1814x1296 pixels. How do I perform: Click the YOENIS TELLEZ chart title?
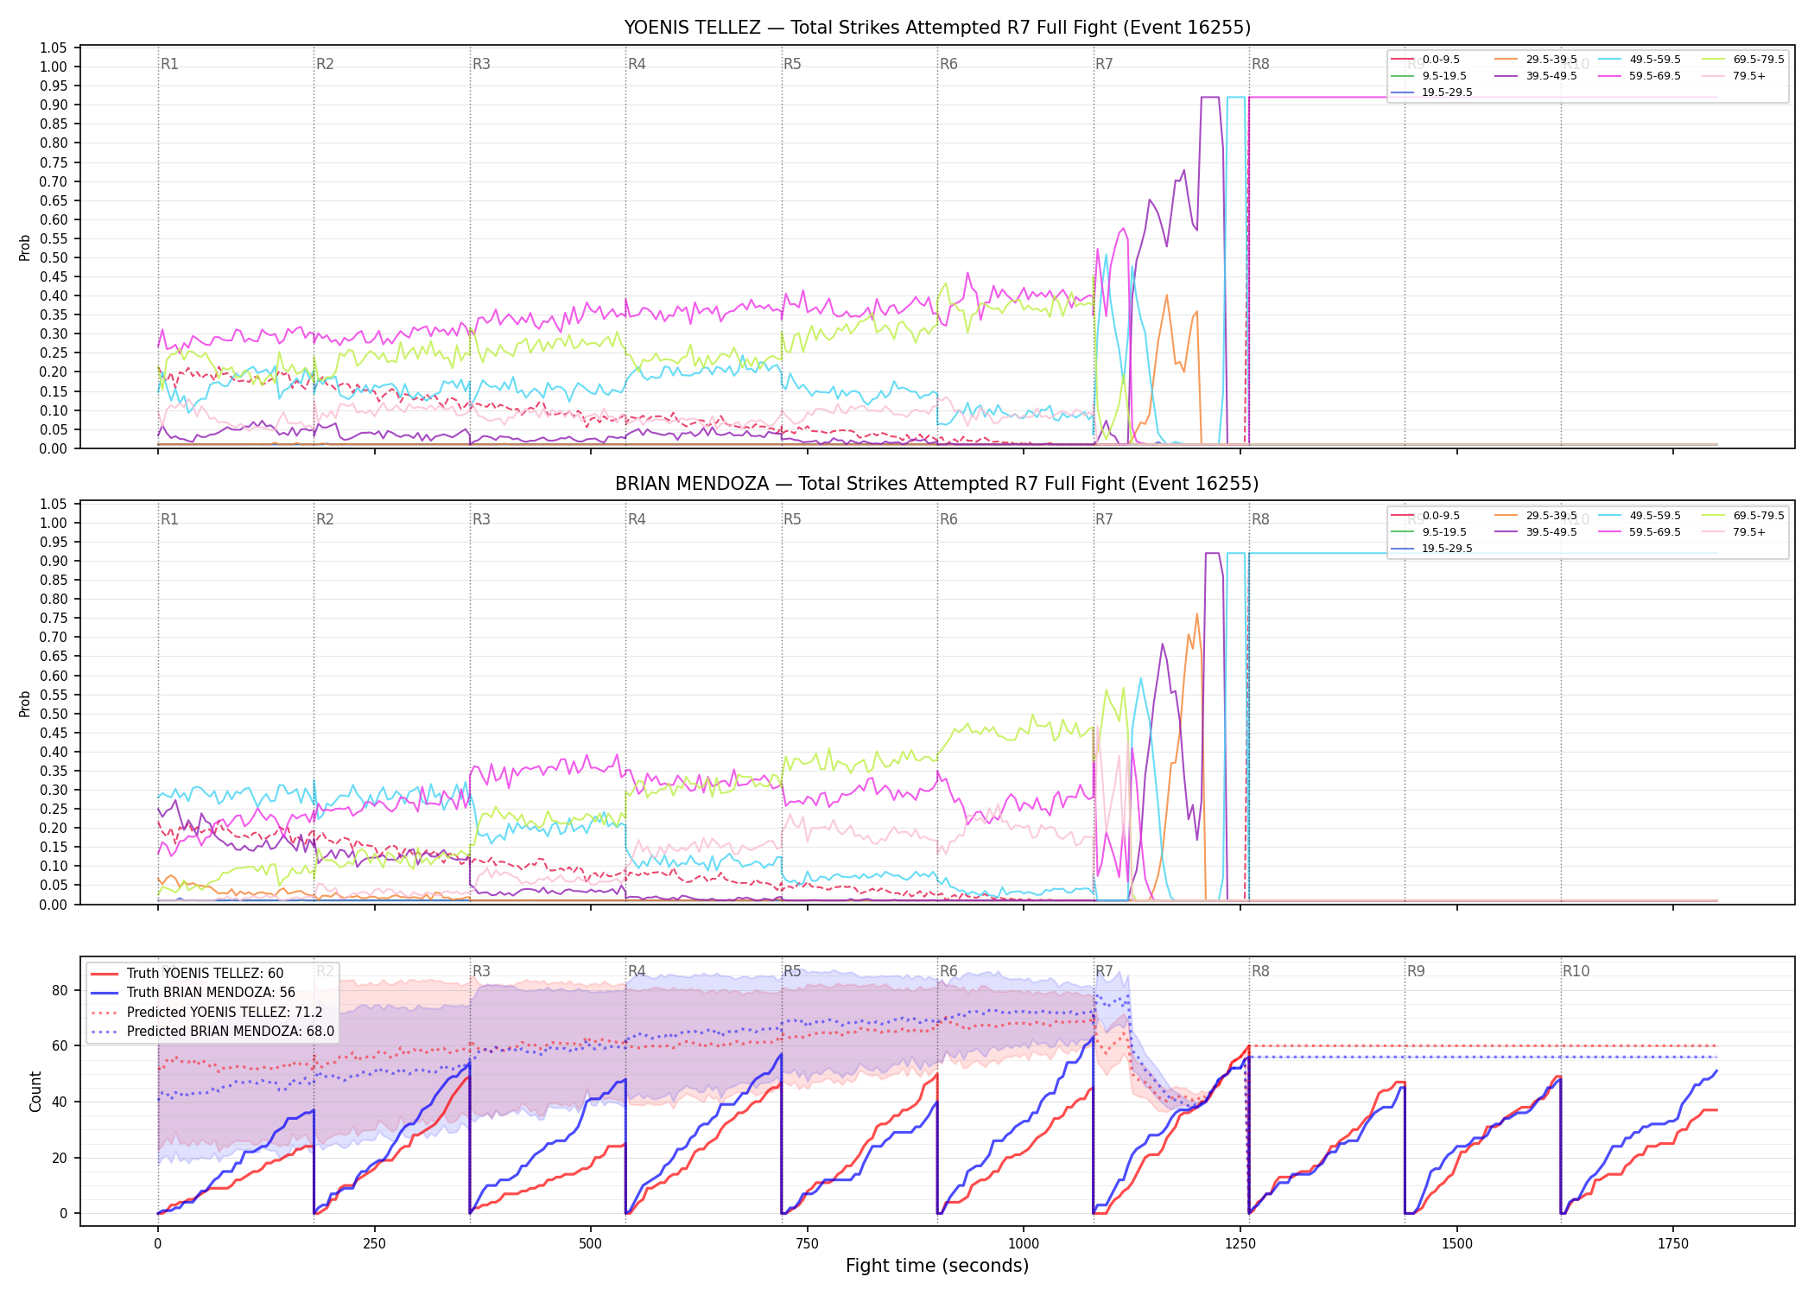click(x=937, y=28)
